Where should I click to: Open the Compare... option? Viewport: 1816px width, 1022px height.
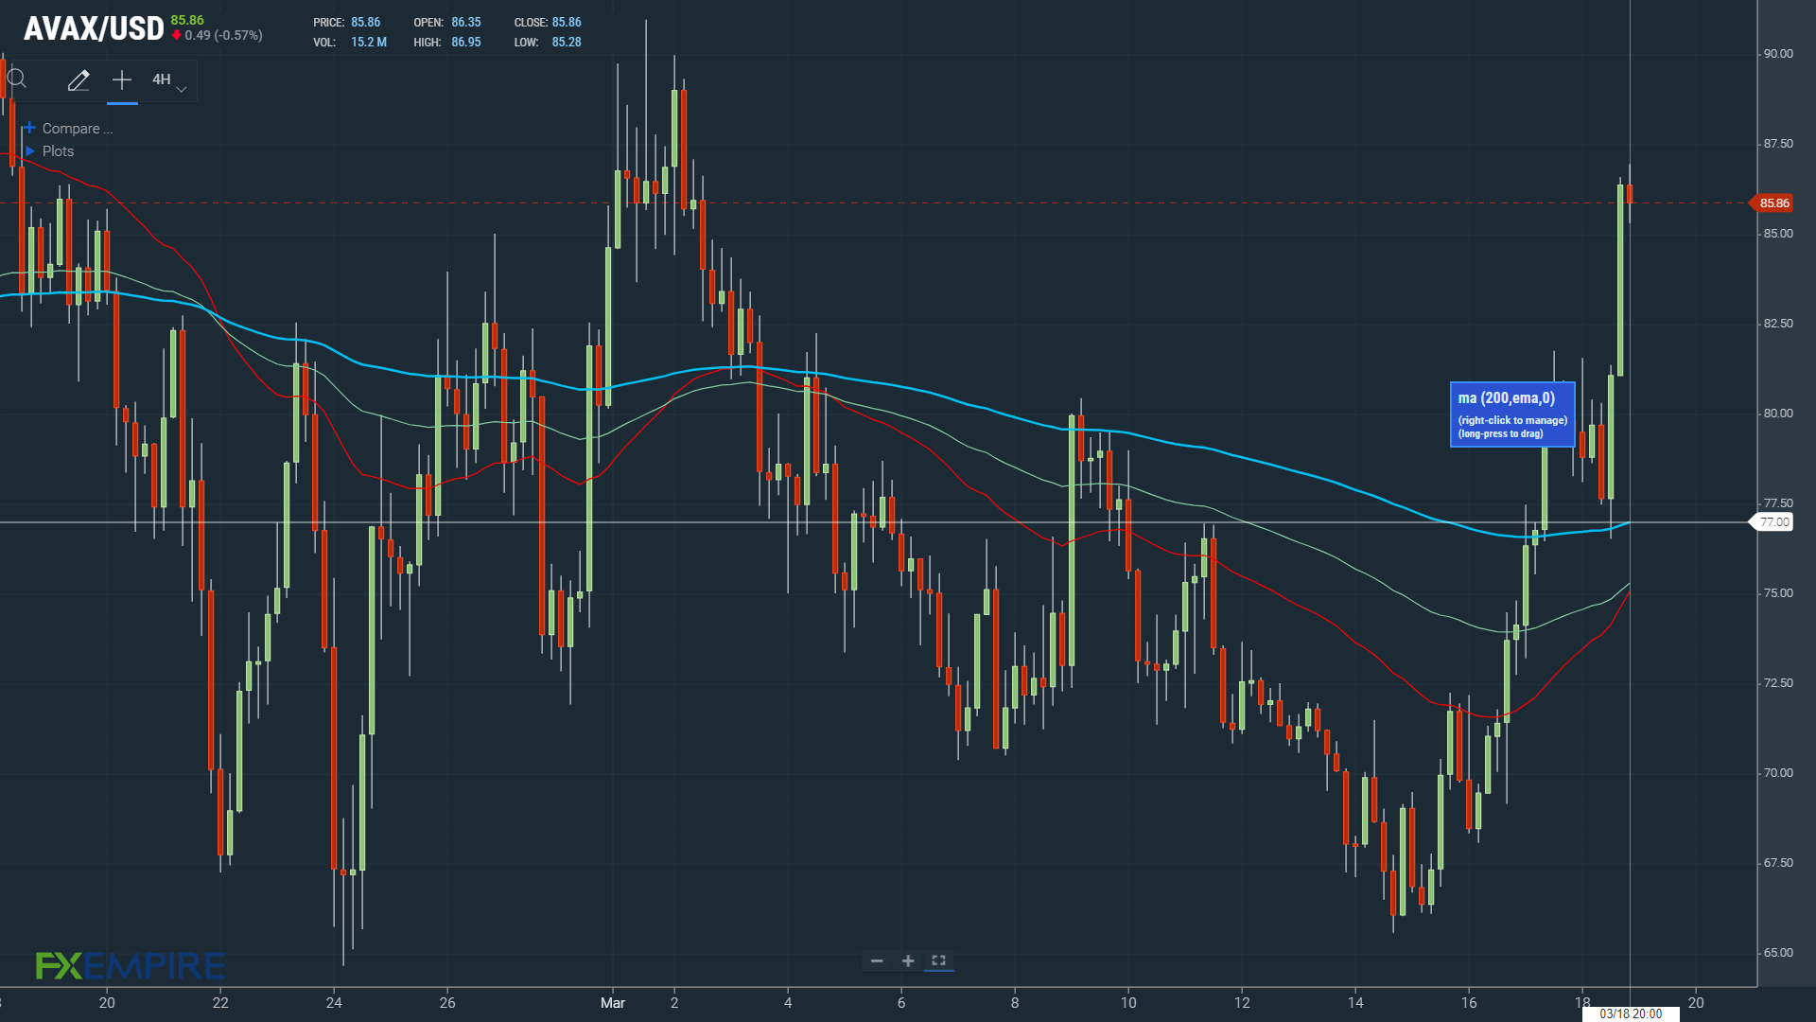pyautogui.click(x=78, y=129)
